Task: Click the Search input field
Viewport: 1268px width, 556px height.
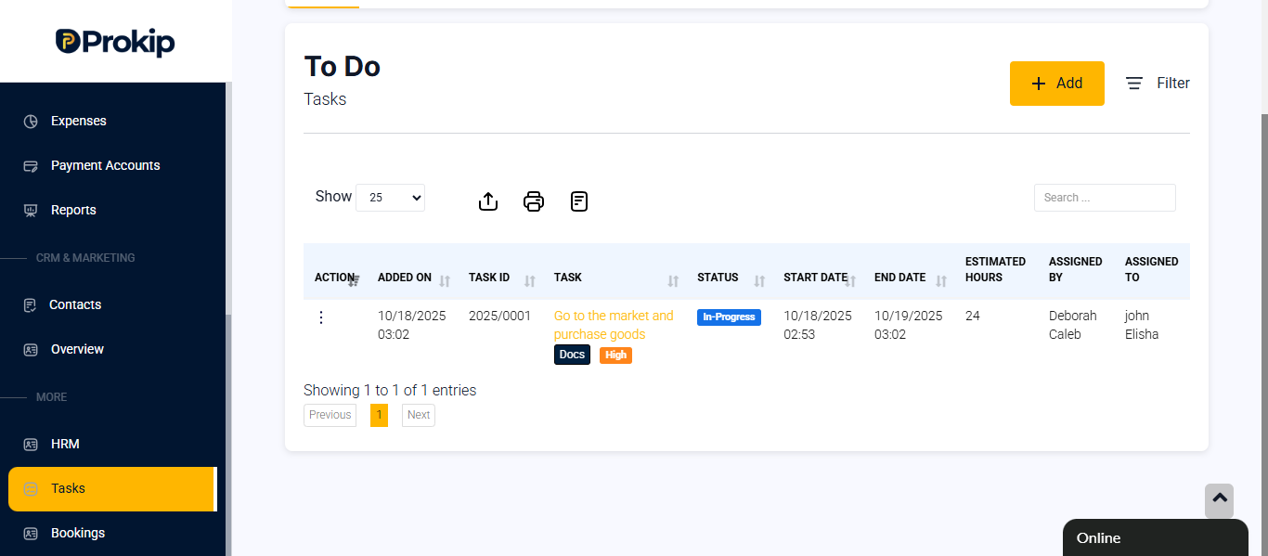Action: tap(1105, 198)
